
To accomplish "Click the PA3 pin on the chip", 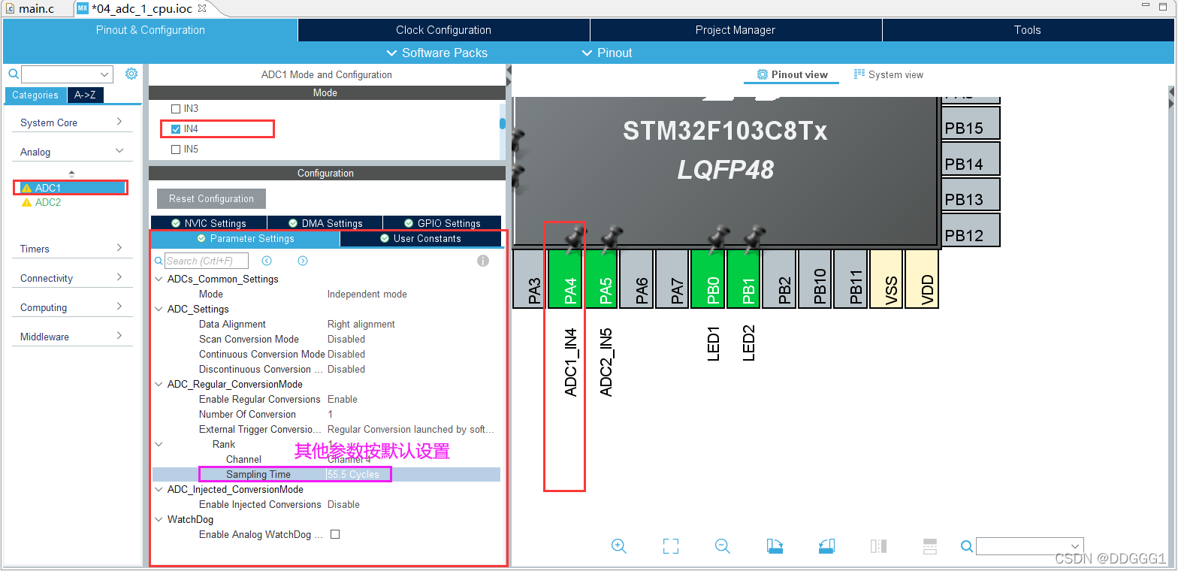I will (x=531, y=279).
